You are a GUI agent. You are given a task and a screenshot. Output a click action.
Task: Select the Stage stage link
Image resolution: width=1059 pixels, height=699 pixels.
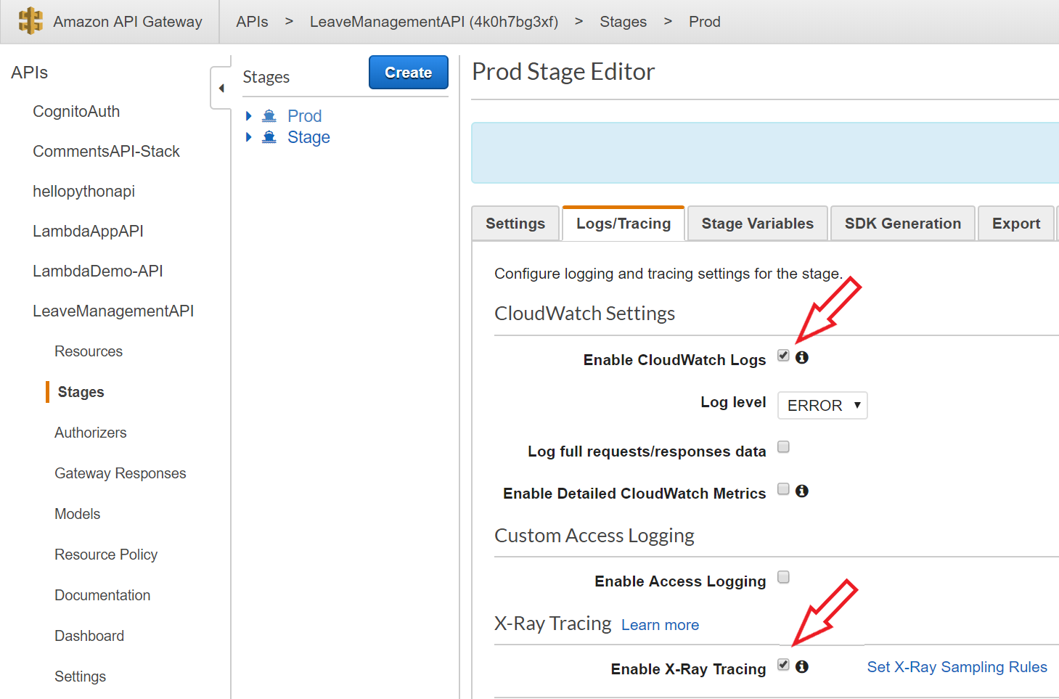(308, 137)
